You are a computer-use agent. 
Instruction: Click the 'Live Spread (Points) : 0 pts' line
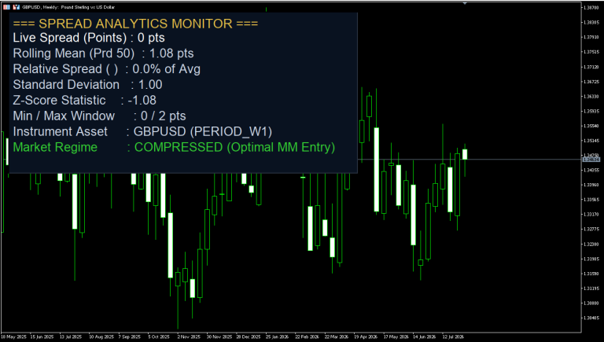click(x=89, y=38)
